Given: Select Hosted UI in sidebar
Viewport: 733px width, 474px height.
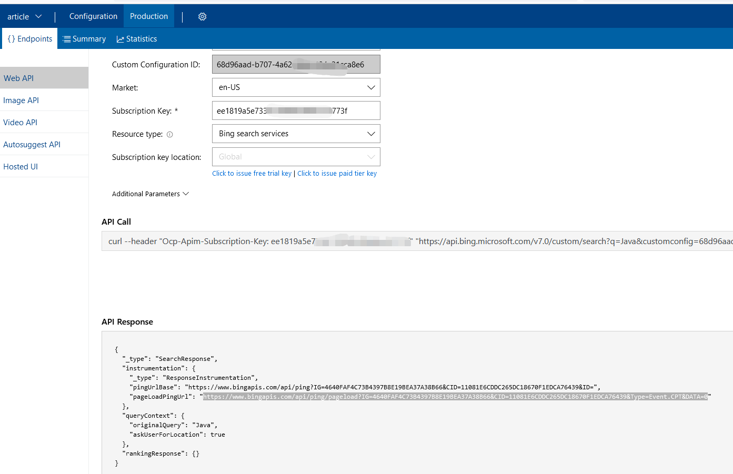Looking at the screenshot, I should (x=44, y=166).
